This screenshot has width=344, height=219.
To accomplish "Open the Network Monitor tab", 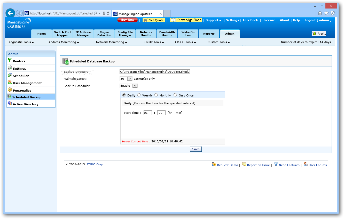I will [146, 34].
